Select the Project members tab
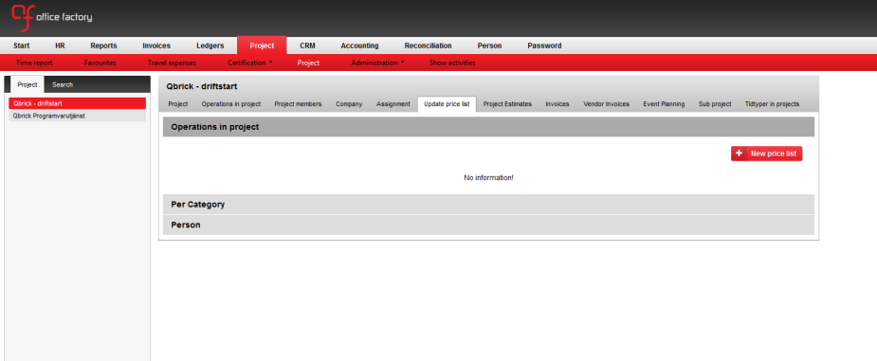Image resolution: width=877 pixels, height=361 pixels. pos(298,104)
